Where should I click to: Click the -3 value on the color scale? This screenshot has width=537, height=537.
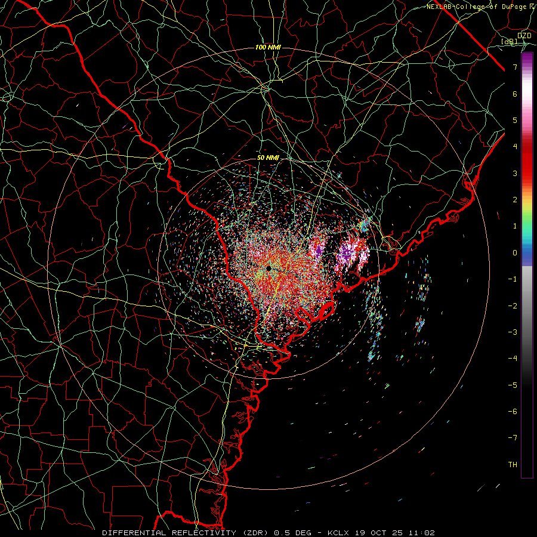[513, 332]
